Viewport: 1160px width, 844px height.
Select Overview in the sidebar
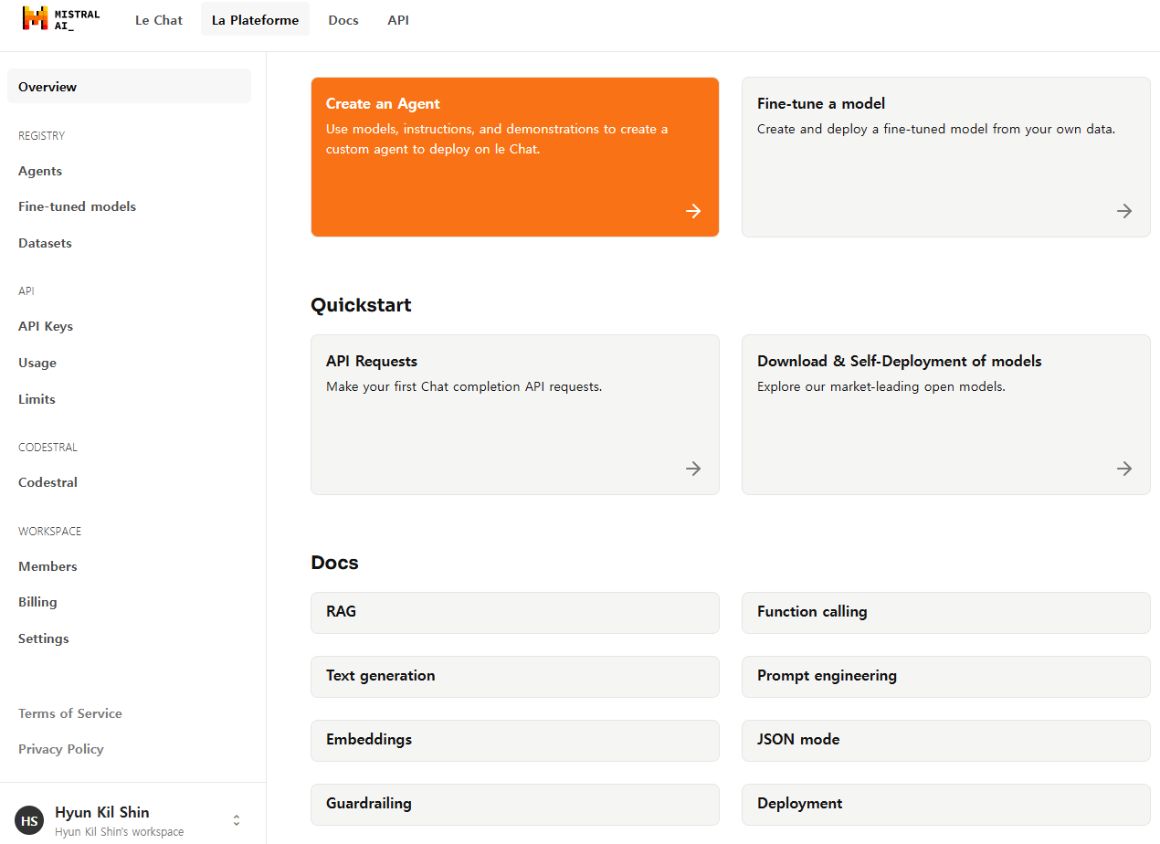tap(129, 87)
